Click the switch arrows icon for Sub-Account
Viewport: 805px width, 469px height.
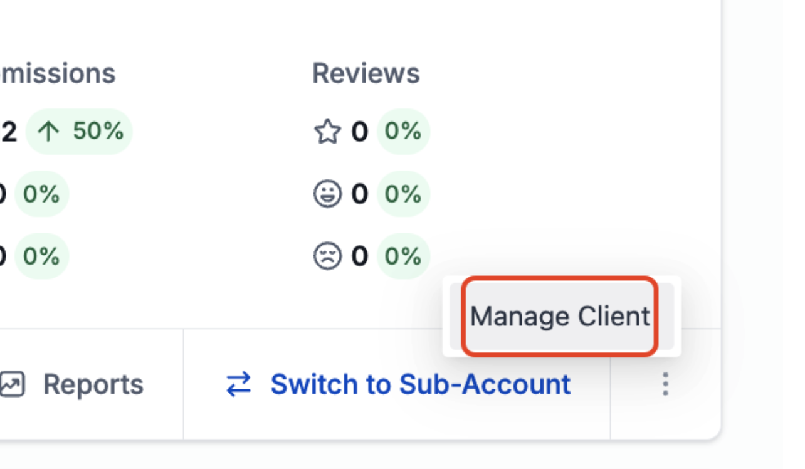pyautogui.click(x=236, y=384)
